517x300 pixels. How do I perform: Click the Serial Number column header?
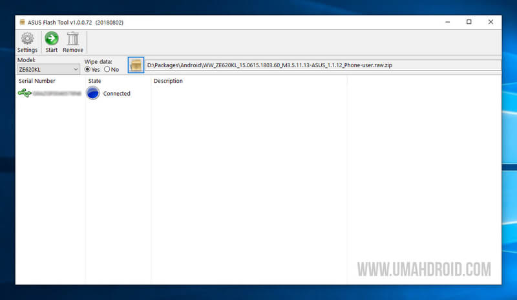37,81
